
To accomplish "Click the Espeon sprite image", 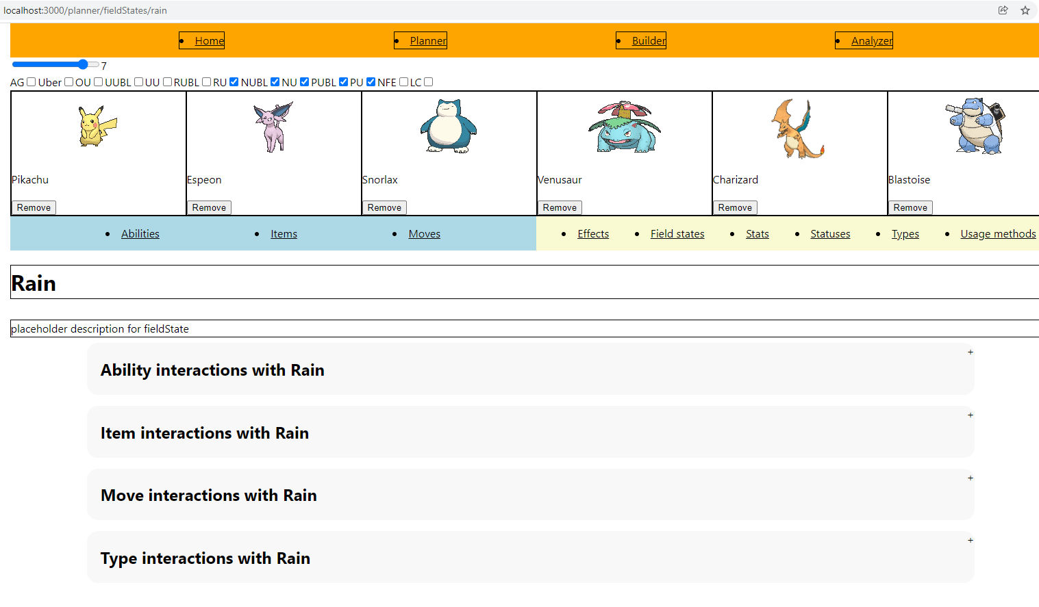I will pyautogui.click(x=273, y=127).
